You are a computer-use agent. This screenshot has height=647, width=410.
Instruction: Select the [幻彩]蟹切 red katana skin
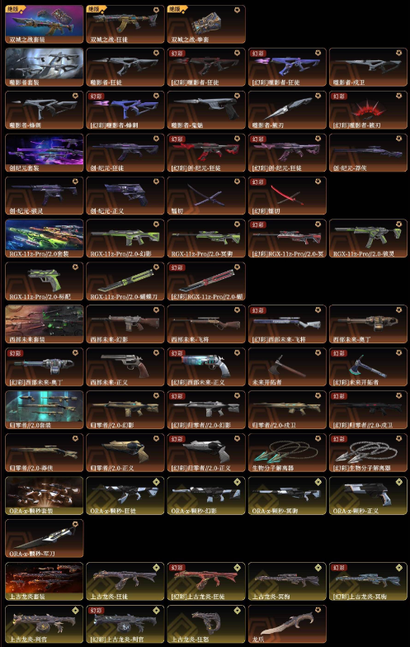[x=287, y=196]
